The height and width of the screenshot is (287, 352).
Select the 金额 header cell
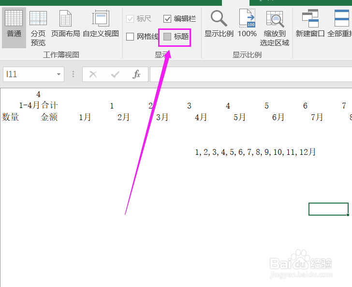pyautogui.click(x=49, y=117)
